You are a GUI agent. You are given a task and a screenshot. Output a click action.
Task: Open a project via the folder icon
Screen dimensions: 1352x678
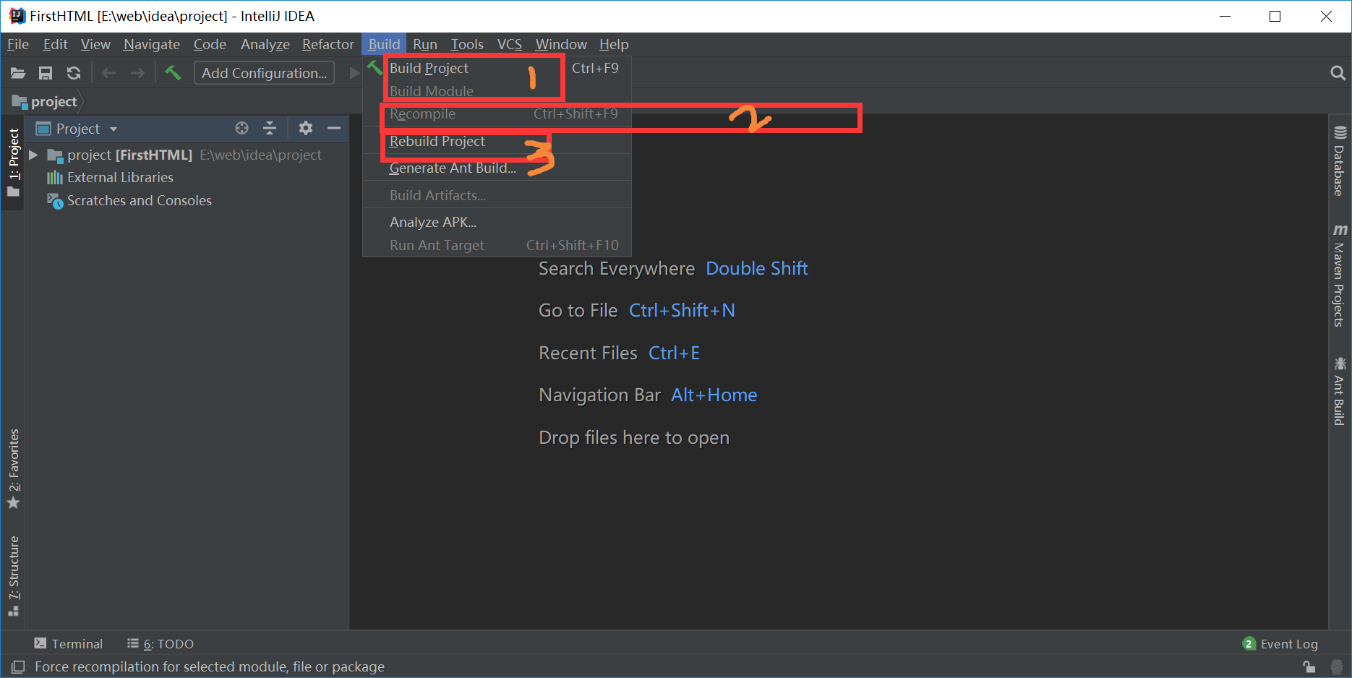tap(17, 72)
